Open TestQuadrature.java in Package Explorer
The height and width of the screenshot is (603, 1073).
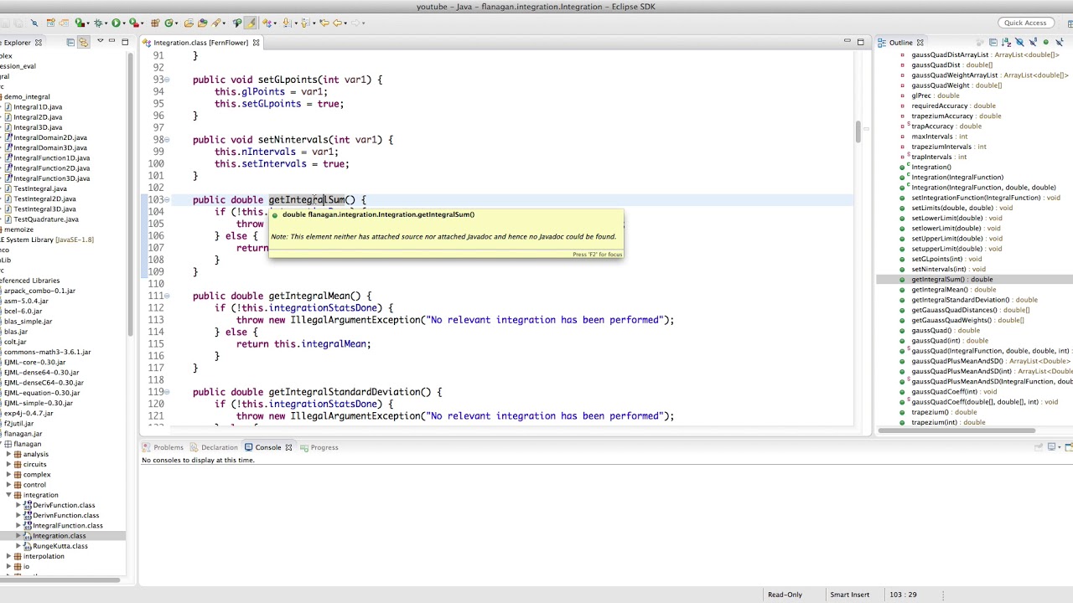coord(46,219)
